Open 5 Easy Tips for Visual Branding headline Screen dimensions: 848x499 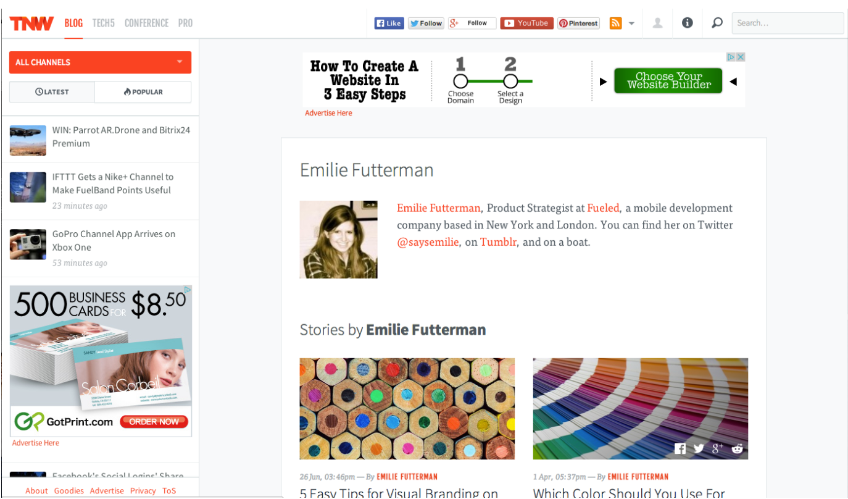click(x=399, y=493)
